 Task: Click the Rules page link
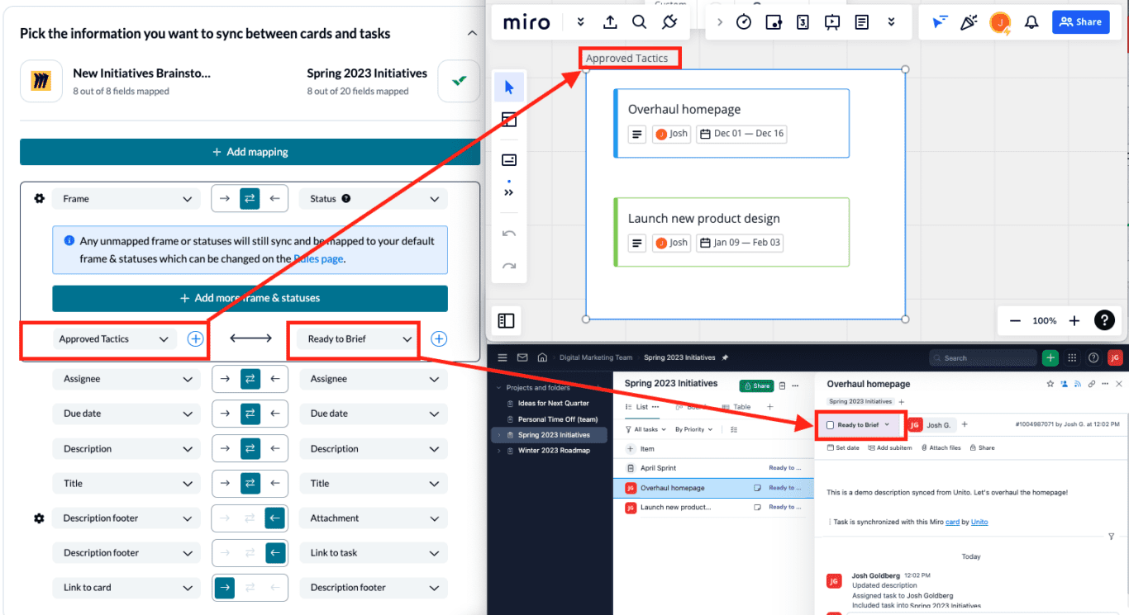(x=318, y=258)
